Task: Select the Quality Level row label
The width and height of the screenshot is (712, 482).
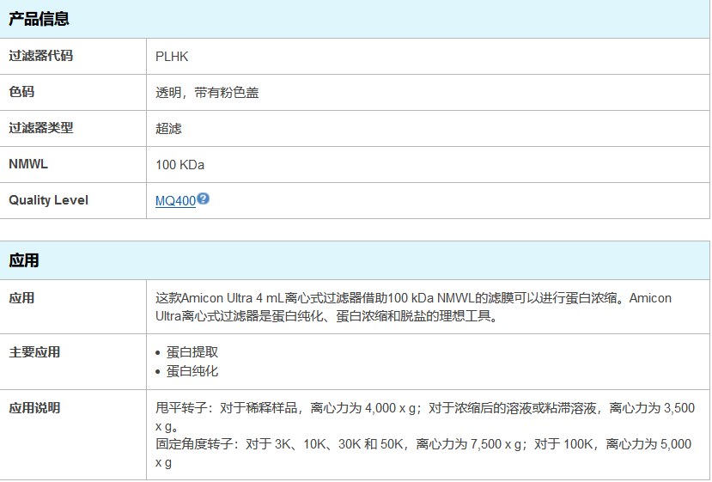Action: click(48, 200)
